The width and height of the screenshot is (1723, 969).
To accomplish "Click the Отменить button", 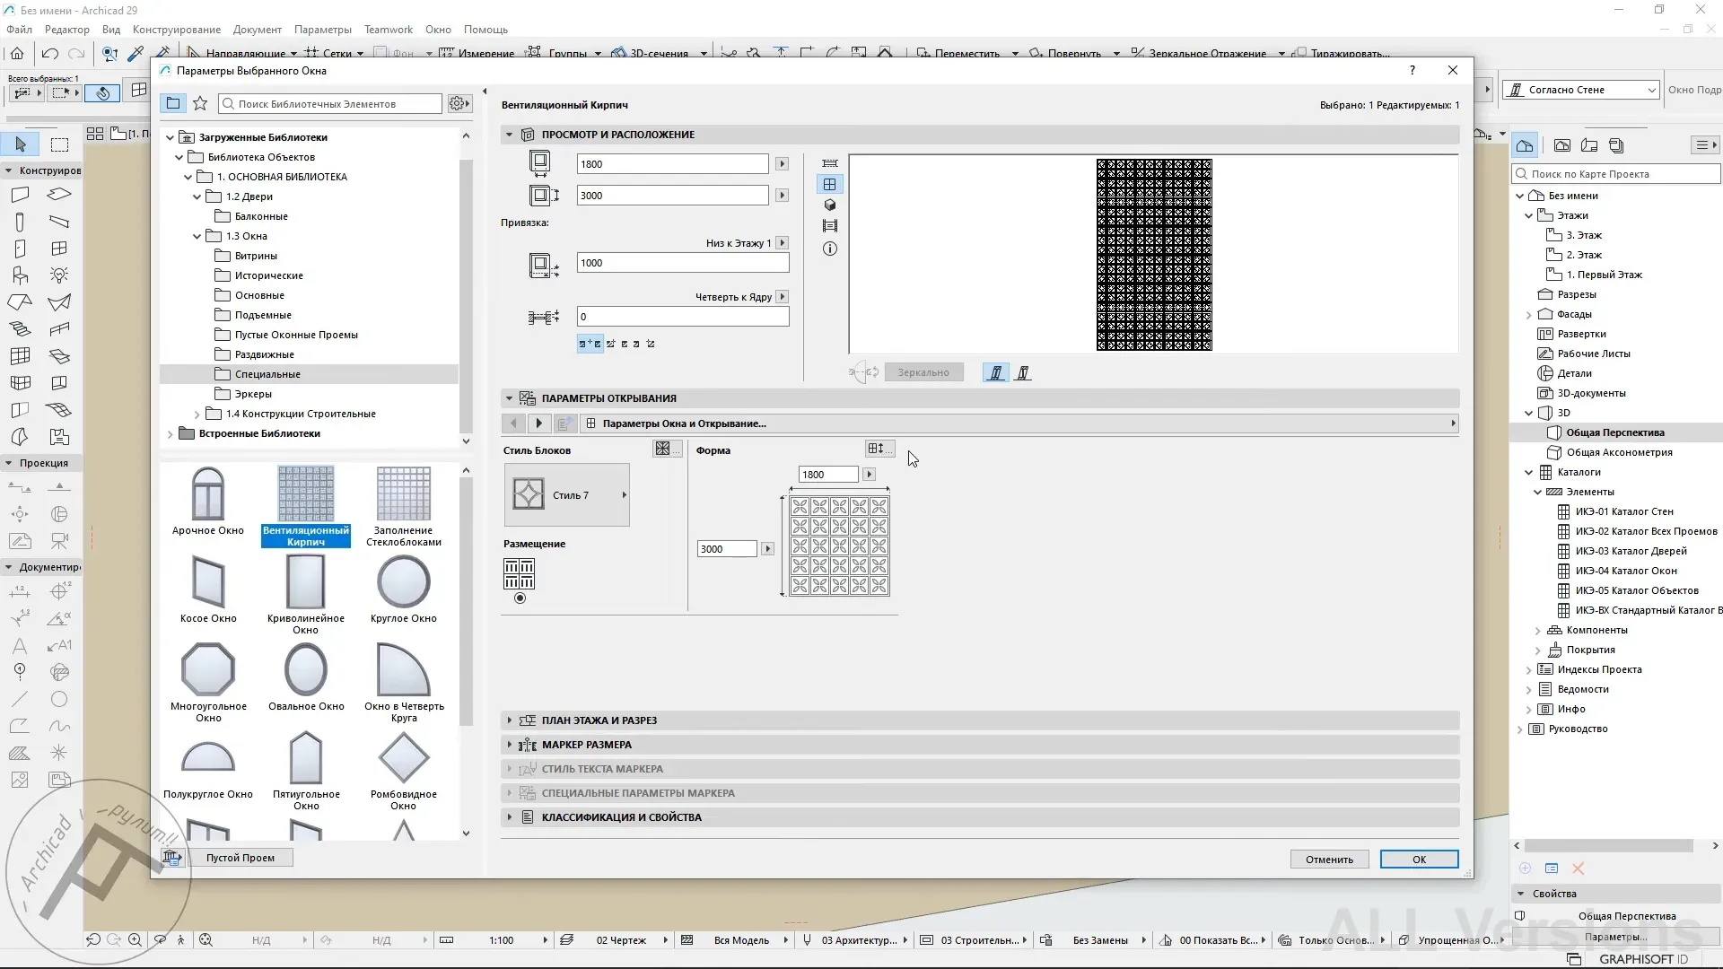I will pos(1329,860).
